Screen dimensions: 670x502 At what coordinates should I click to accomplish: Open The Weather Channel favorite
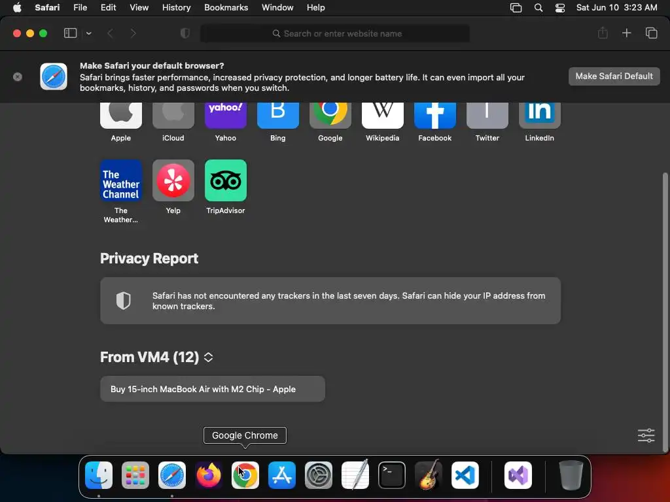121,180
